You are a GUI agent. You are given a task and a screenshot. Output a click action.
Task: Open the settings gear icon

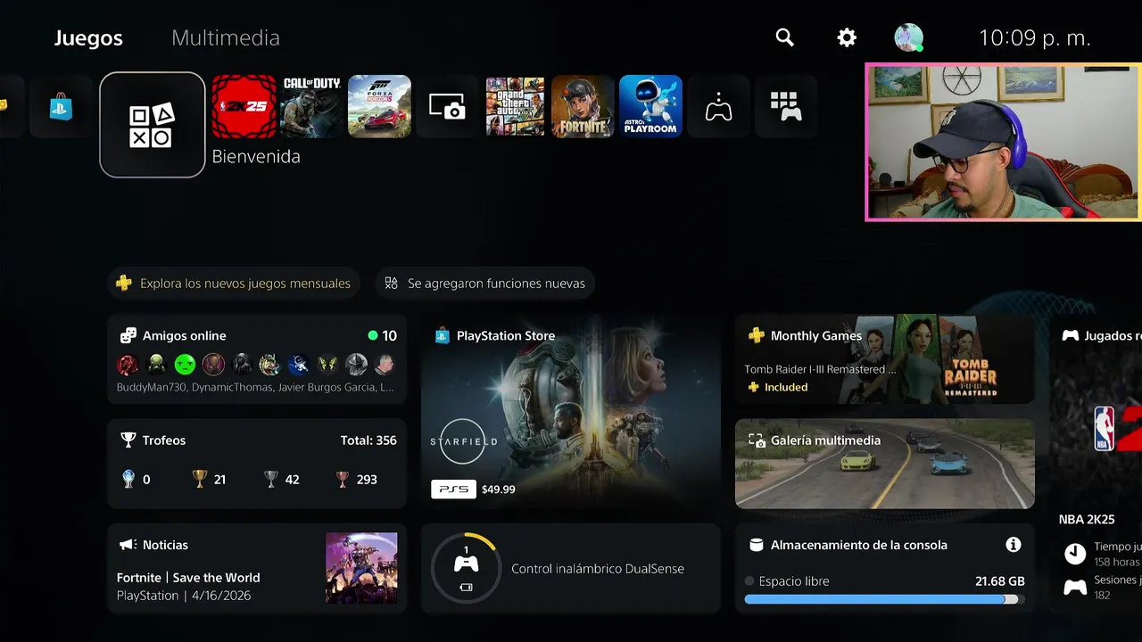pos(847,37)
